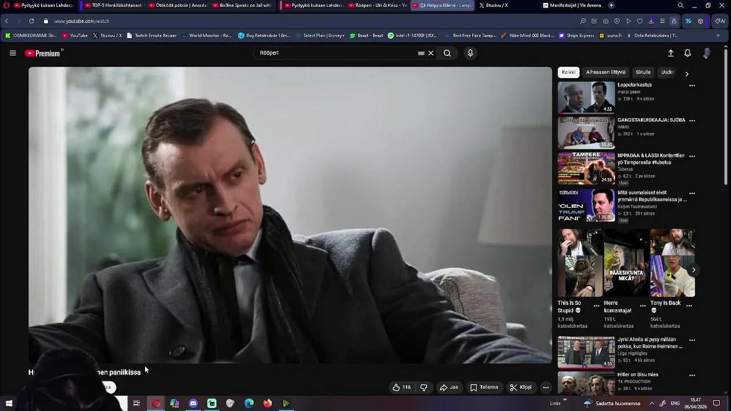Switch to TOP-5 Henkilökohtaisesti tab
The width and height of the screenshot is (731, 411).
[x=113, y=5]
